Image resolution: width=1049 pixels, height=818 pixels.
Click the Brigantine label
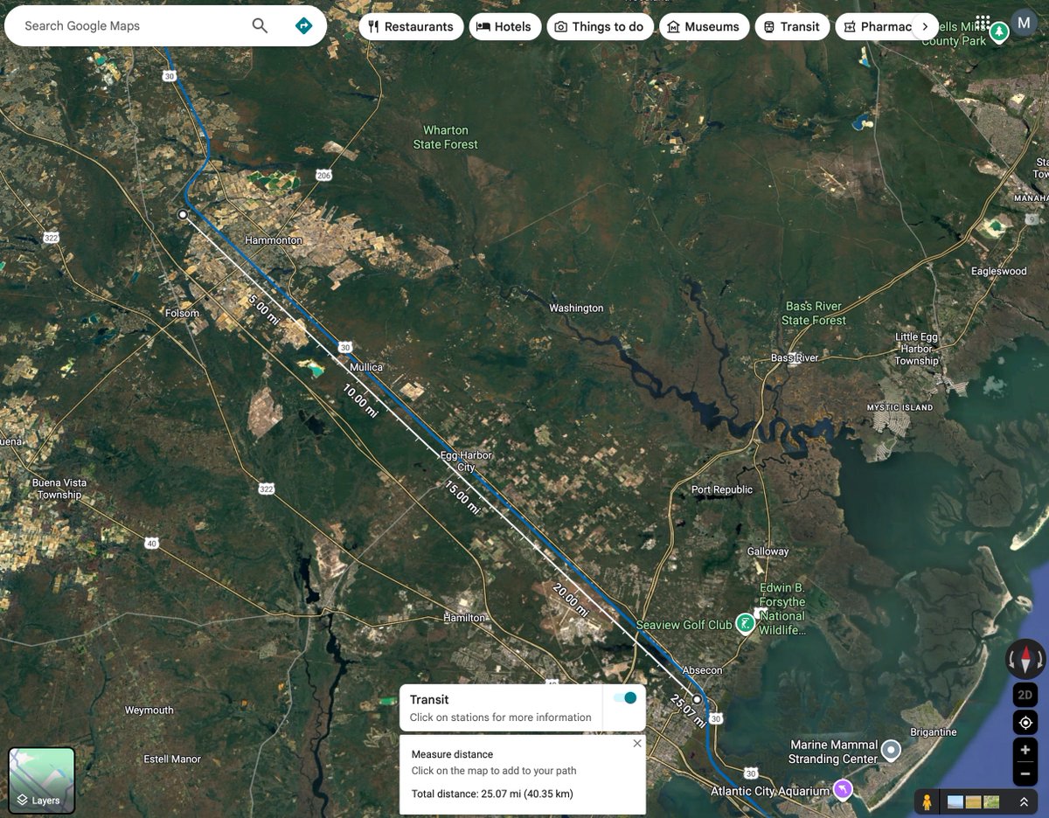(x=933, y=731)
